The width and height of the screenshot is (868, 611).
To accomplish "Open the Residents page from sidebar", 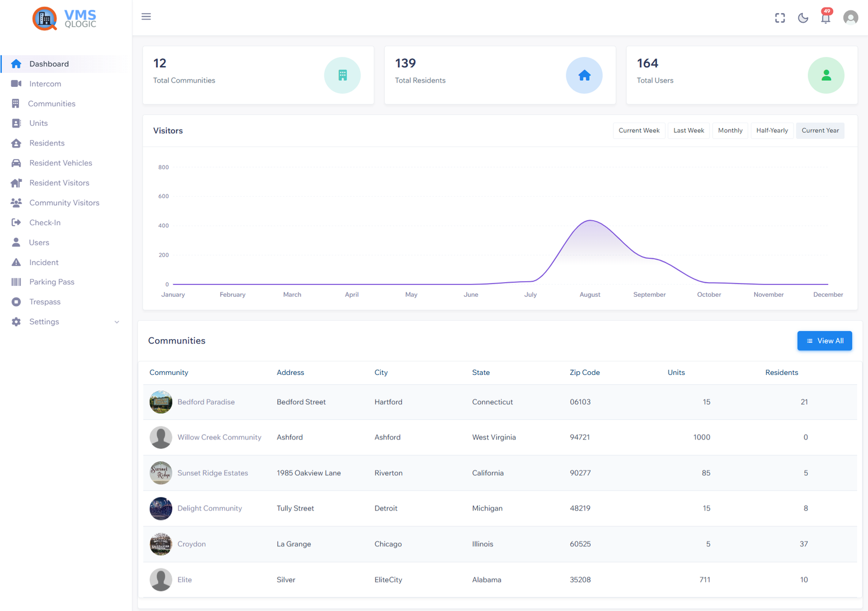I will coord(46,143).
